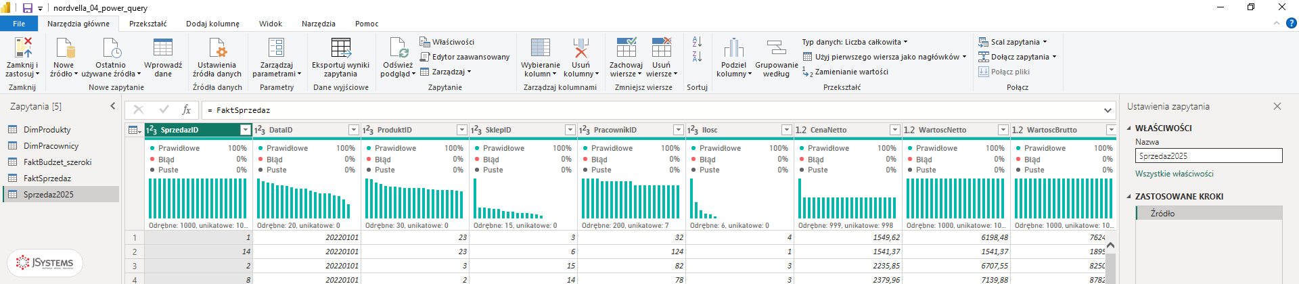
Task: Click the Zamknij i zastosuj icon
Action: (x=22, y=47)
